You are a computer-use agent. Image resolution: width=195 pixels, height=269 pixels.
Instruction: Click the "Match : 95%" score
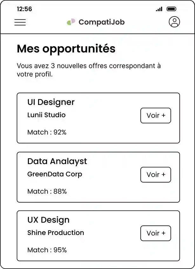(47, 250)
